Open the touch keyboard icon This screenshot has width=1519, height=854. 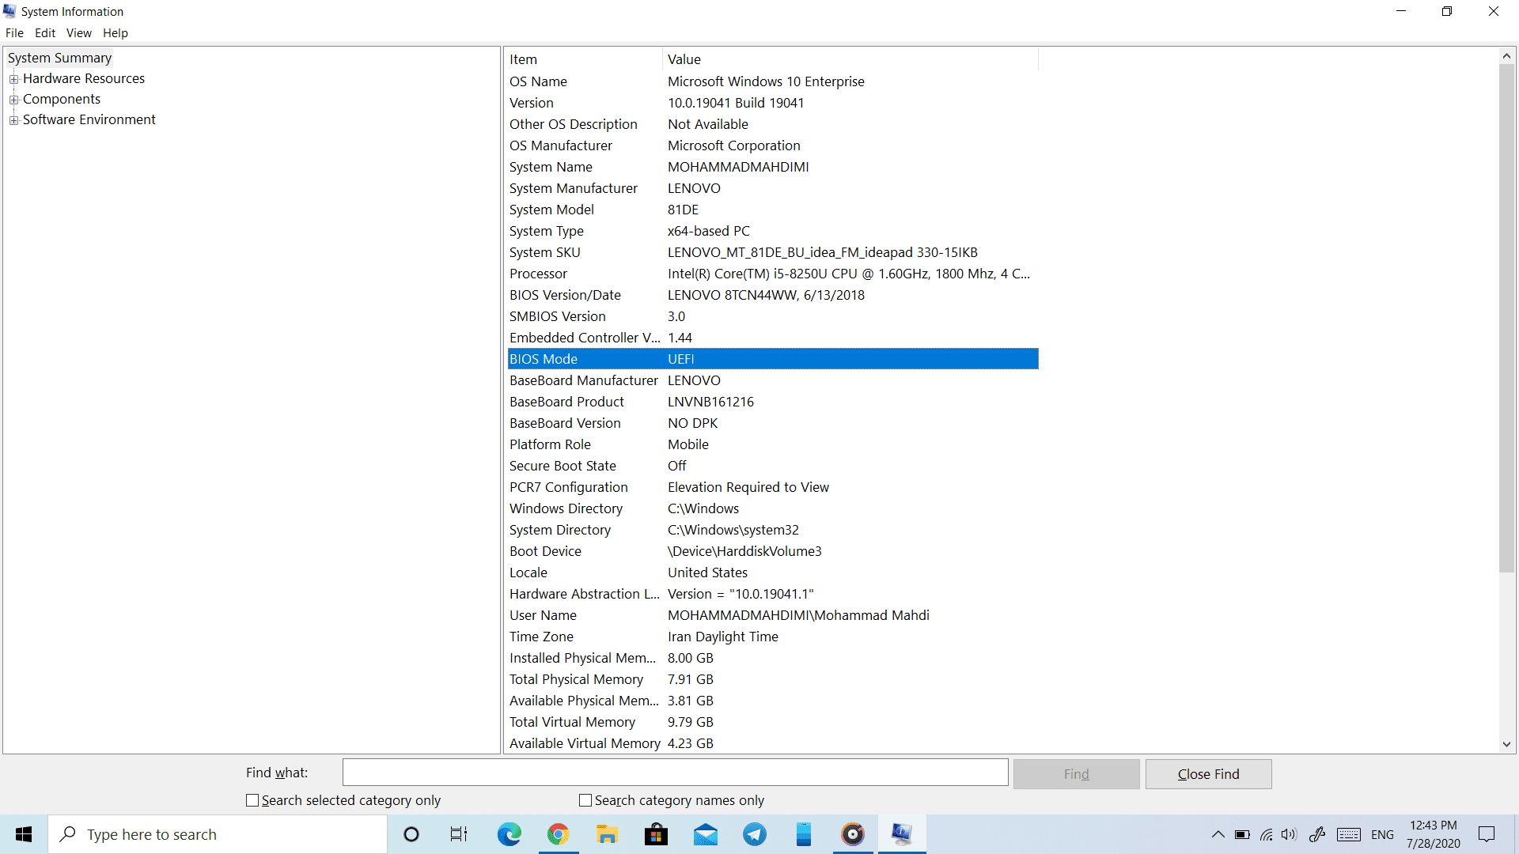[1349, 834]
